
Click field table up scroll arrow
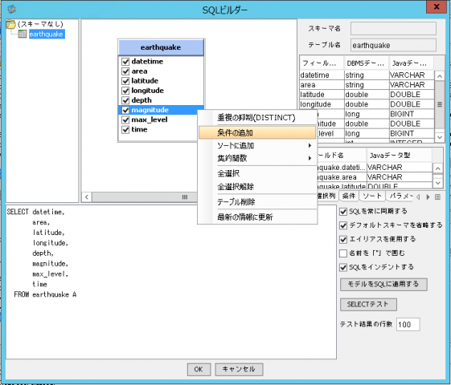[440, 76]
